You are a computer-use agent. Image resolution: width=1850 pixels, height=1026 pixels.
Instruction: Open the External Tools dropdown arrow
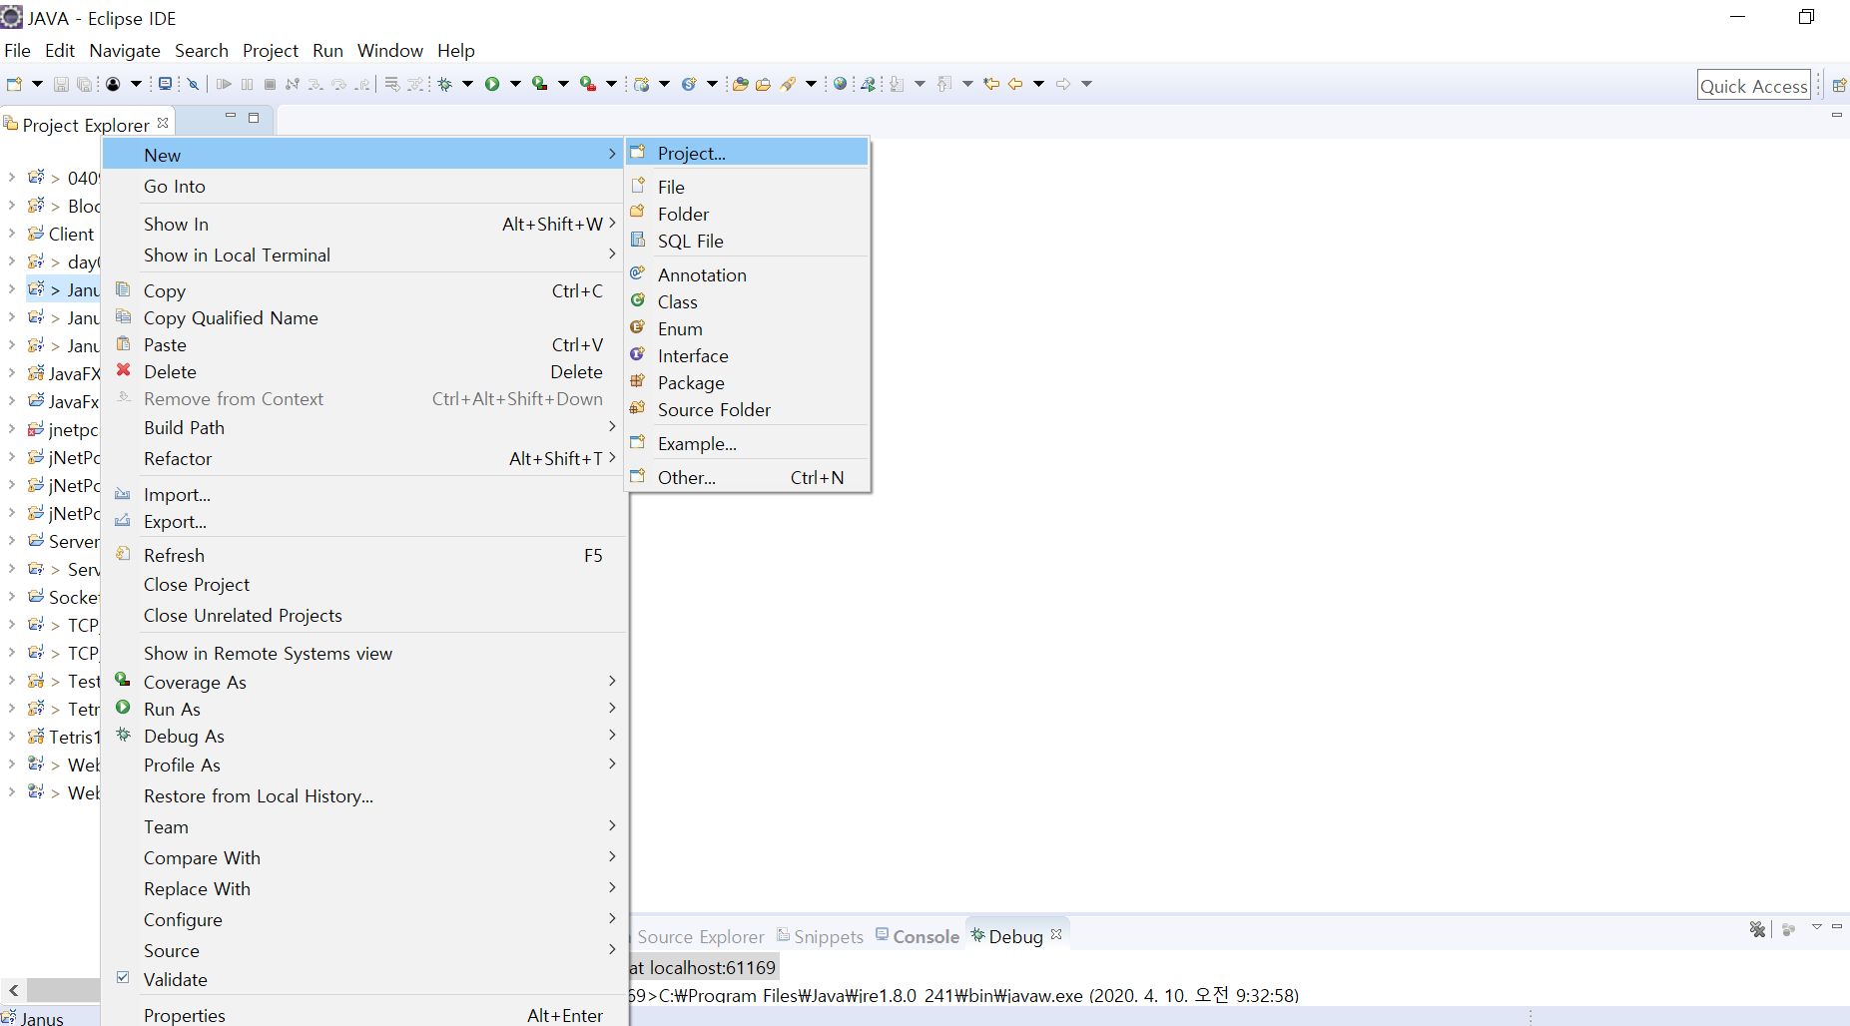[x=611, y=84]
